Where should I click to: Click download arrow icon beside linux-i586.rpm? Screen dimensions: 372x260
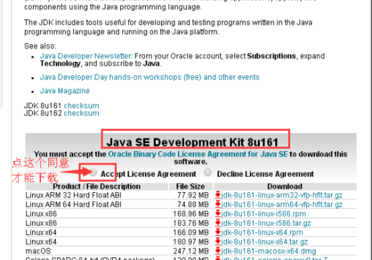click(x=218, y=214)
